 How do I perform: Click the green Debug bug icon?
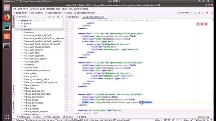coord(199,13)
